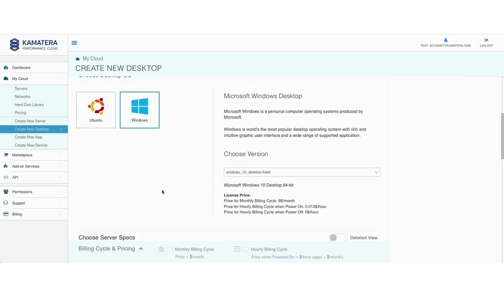Open the windows_10_desktop 64bit version dropdown
The height and width of the screenshot is (283, 504).
coord(302,172)
